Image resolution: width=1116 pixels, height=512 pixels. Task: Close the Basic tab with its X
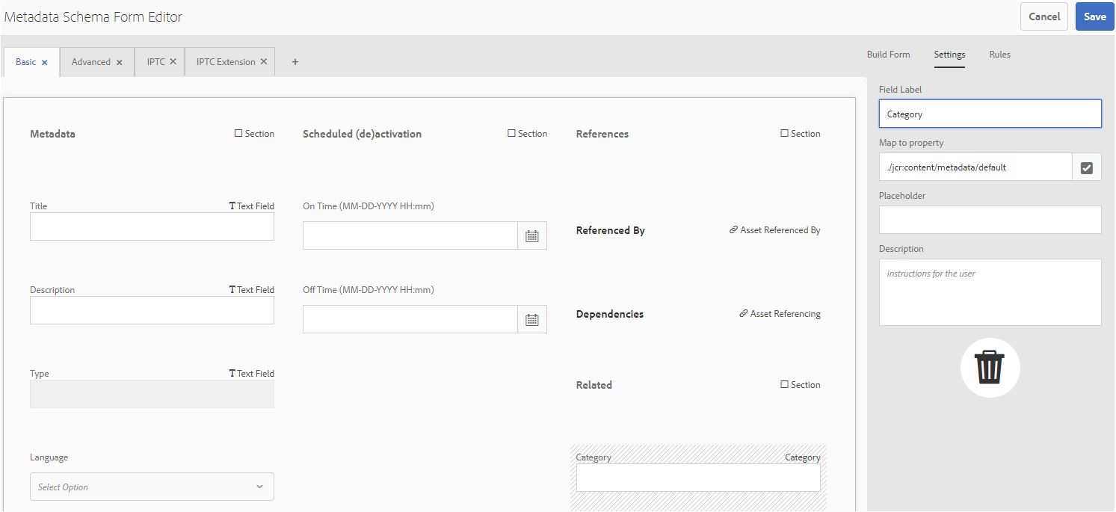pos(45,63)
